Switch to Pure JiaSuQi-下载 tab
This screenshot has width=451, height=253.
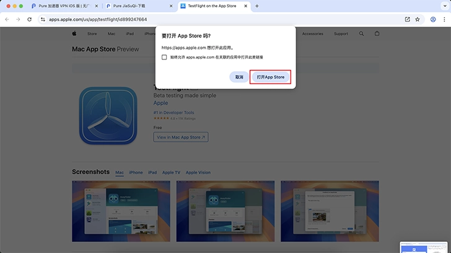click(x=139, y=6)
